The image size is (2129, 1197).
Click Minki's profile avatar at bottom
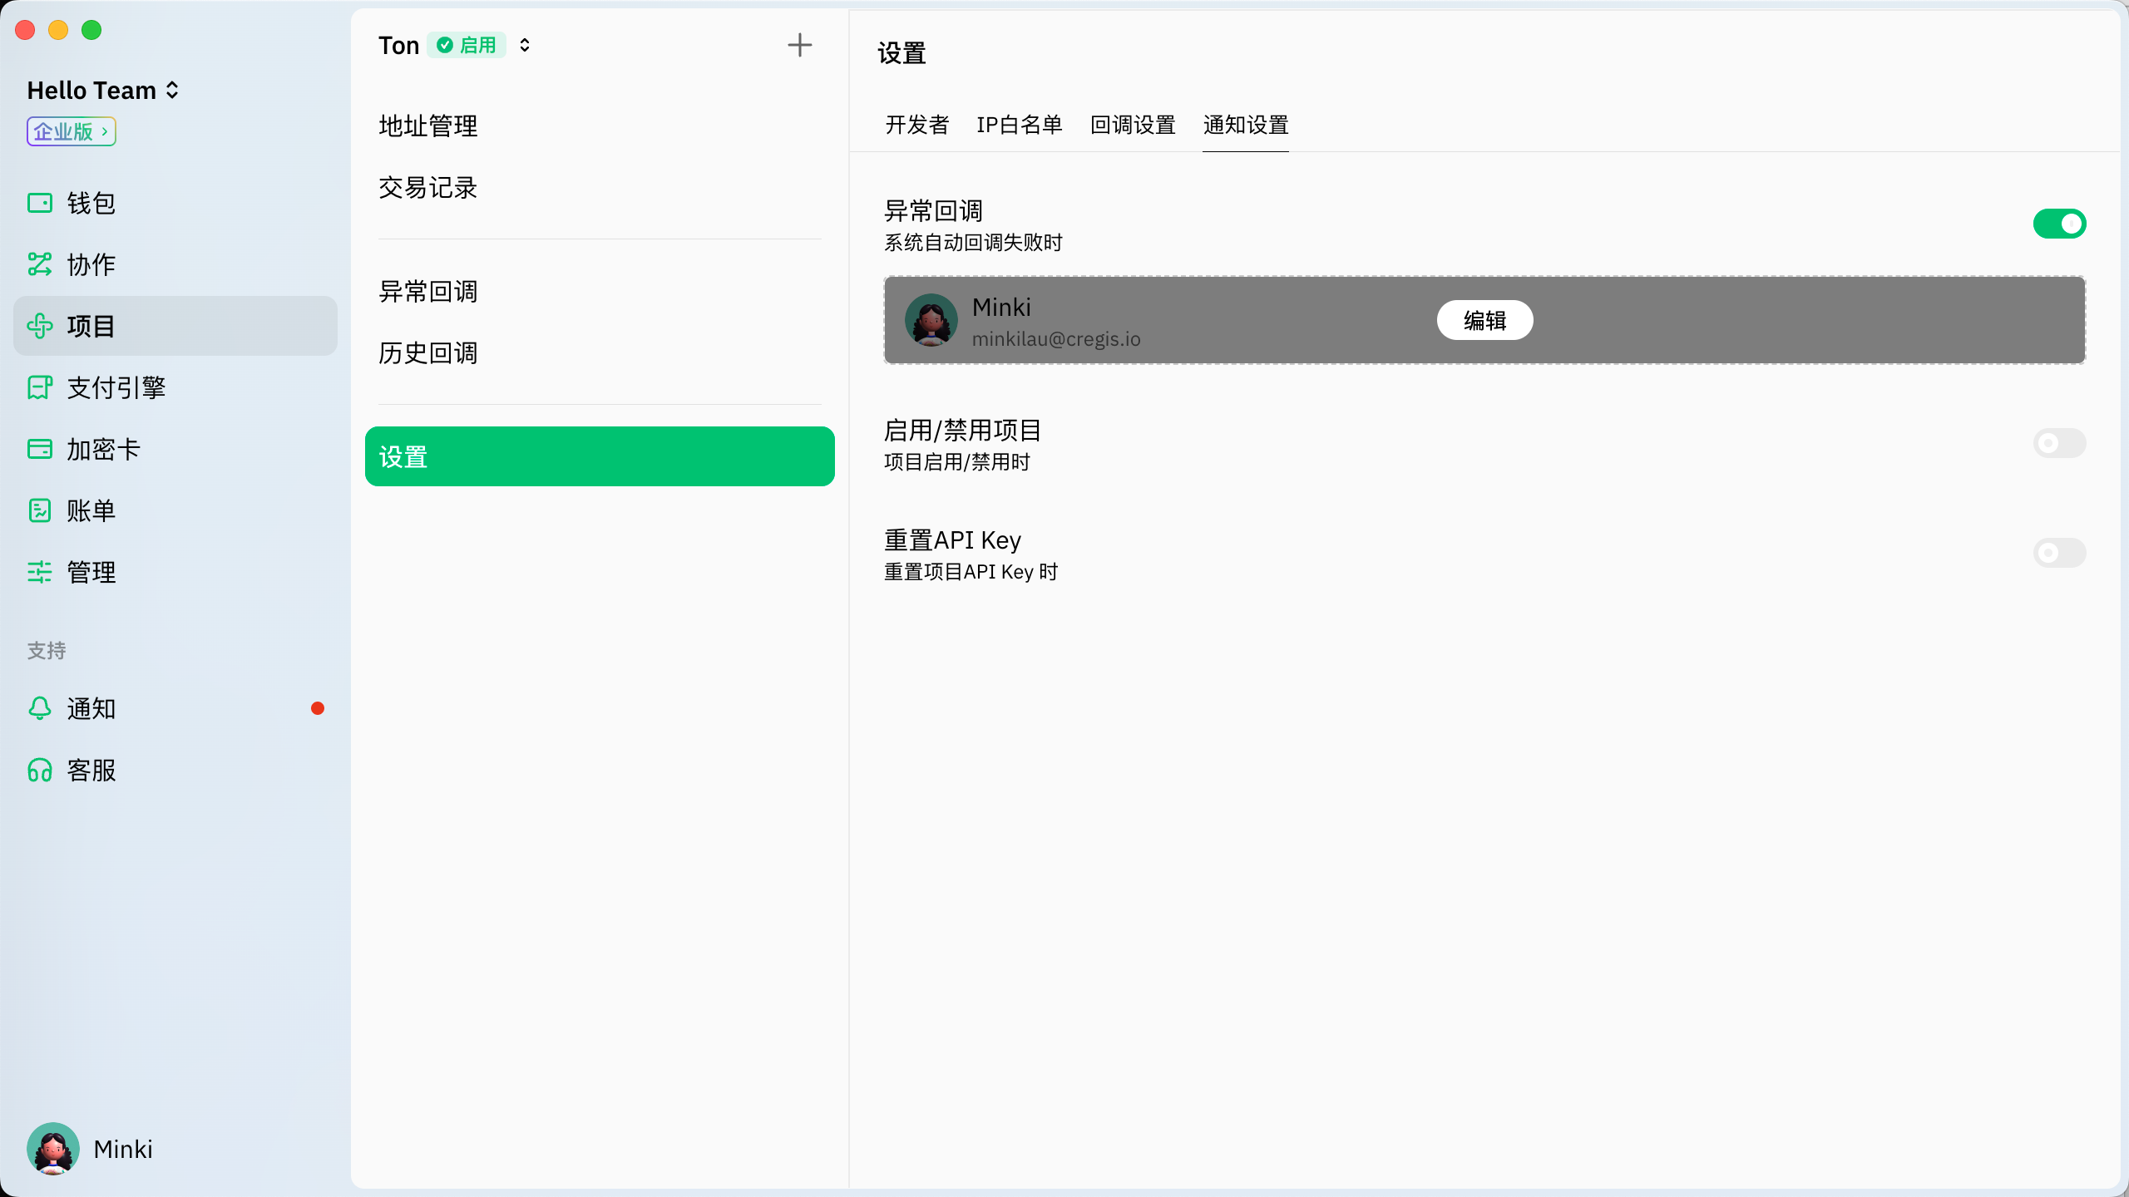pyautogui.click(x=53, y=1149)
